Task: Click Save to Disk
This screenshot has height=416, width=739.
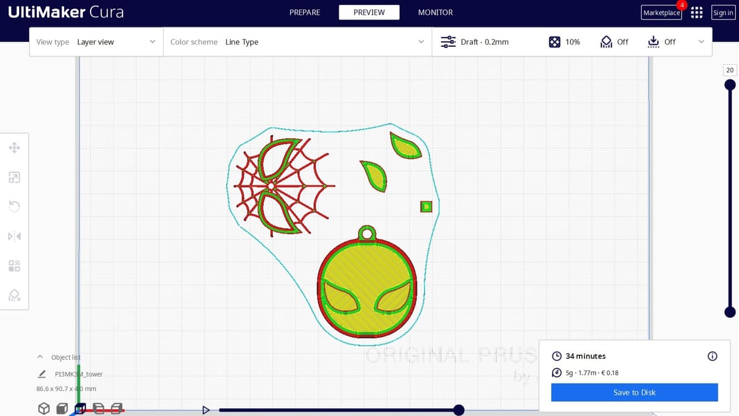Action: (634, 393)
